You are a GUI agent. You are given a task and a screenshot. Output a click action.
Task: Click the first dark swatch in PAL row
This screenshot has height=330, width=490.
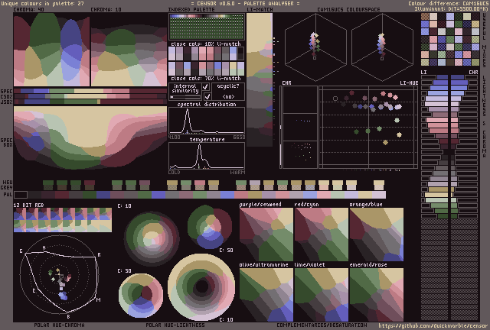(21, 194)
